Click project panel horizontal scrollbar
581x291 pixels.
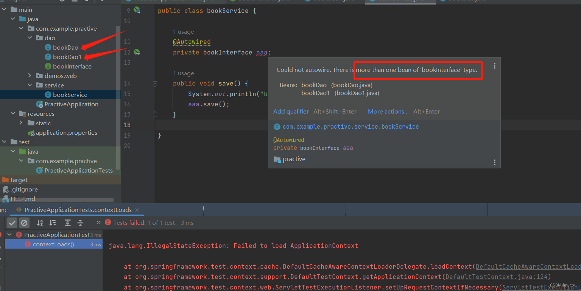(58, 200)
